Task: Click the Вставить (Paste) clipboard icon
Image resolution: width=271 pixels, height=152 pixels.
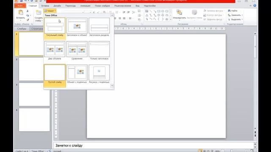Action: click(x=21, y=13)
